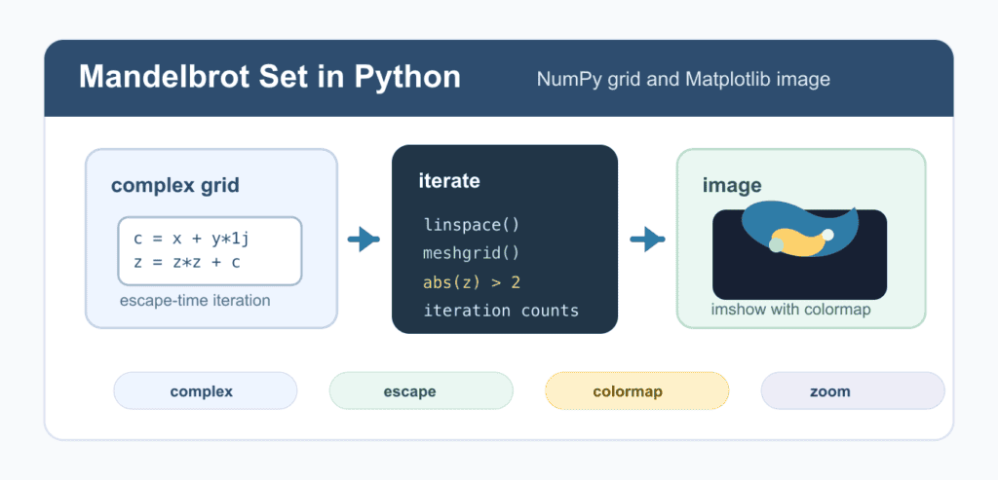Click the code line z = z*z + c
998x480 pixels.
pos(187,261)
